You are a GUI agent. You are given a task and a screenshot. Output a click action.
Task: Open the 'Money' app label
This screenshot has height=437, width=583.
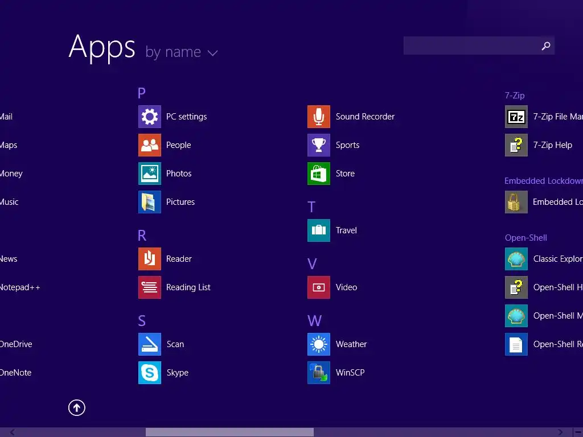pyautogui.click(x=11, y=174)
